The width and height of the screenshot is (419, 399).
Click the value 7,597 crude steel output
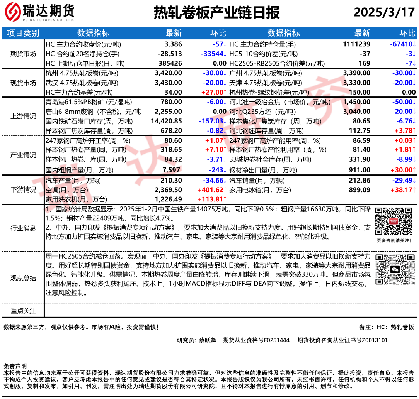click(x=171, y=170)
